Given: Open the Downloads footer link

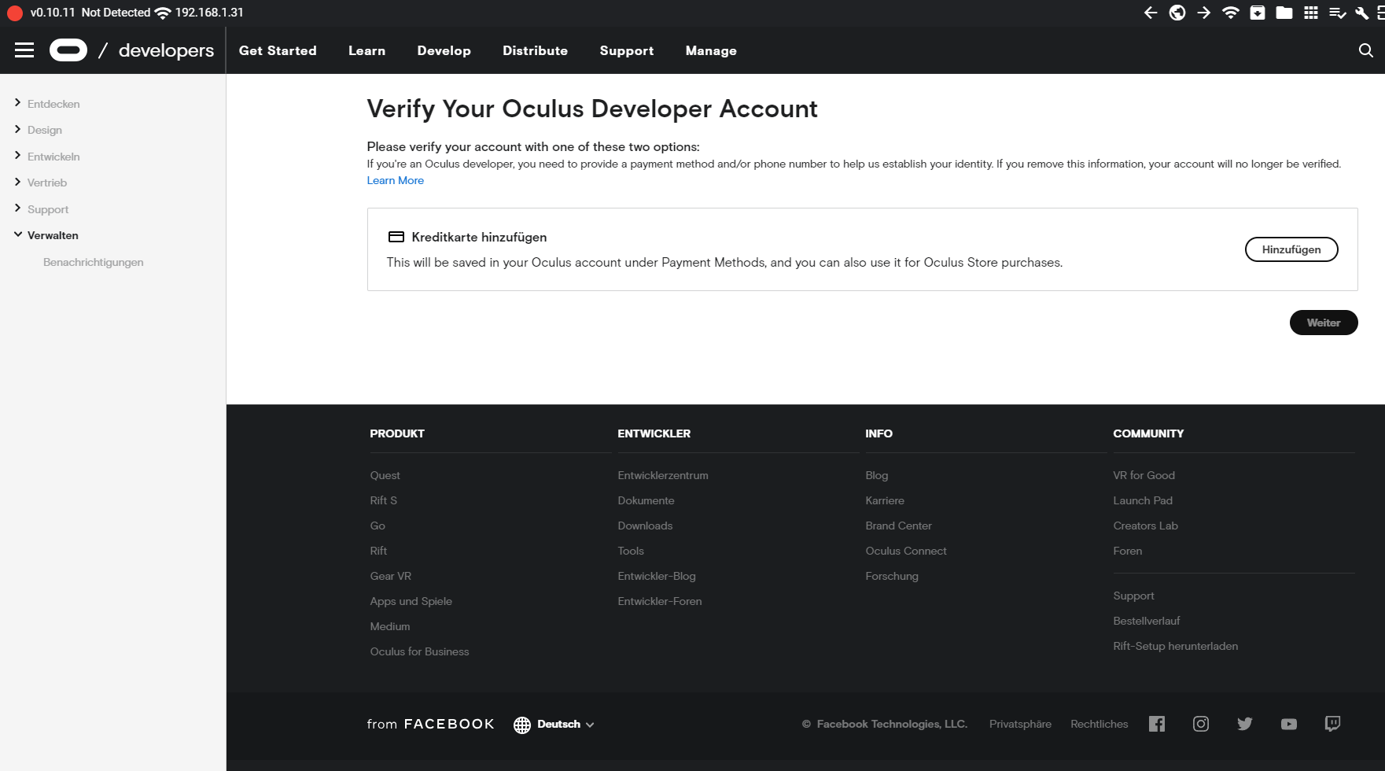Looking at the screenshot, I should [x=646, y=526].
